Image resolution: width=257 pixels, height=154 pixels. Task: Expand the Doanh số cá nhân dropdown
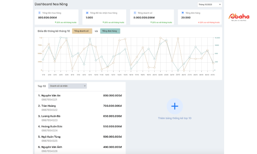tap(67, 86)
